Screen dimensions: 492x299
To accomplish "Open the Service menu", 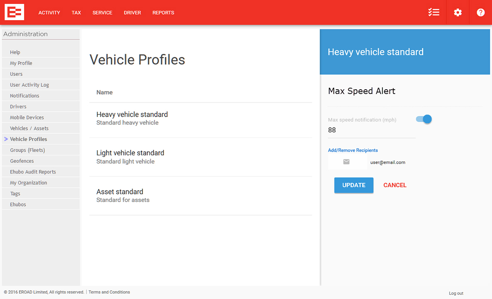I will tap(102, 13).
